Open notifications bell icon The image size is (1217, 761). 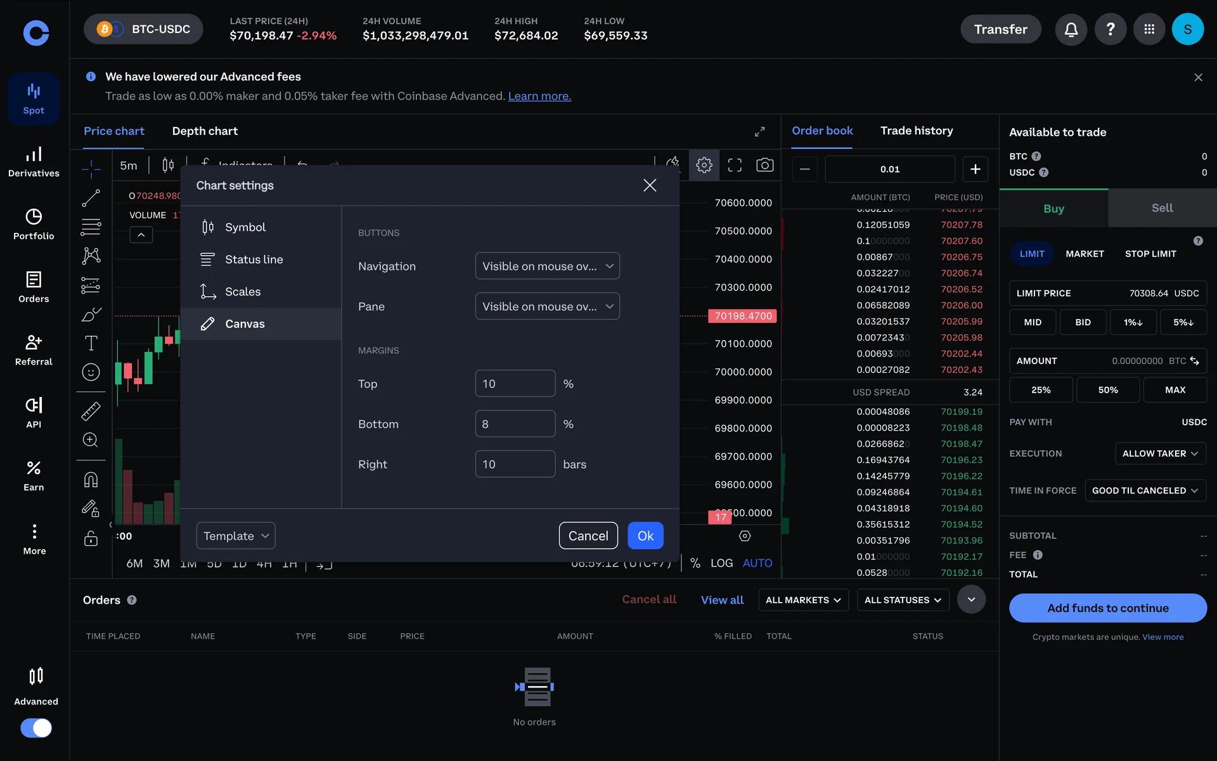[1071, 29]
